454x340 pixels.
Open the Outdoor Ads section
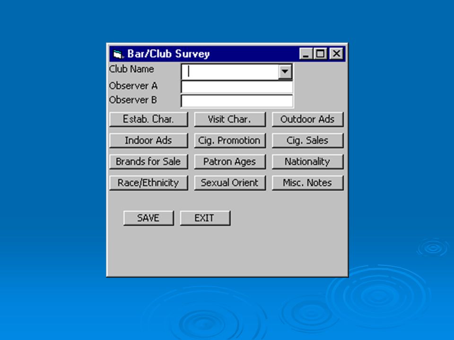click(307, 119)
